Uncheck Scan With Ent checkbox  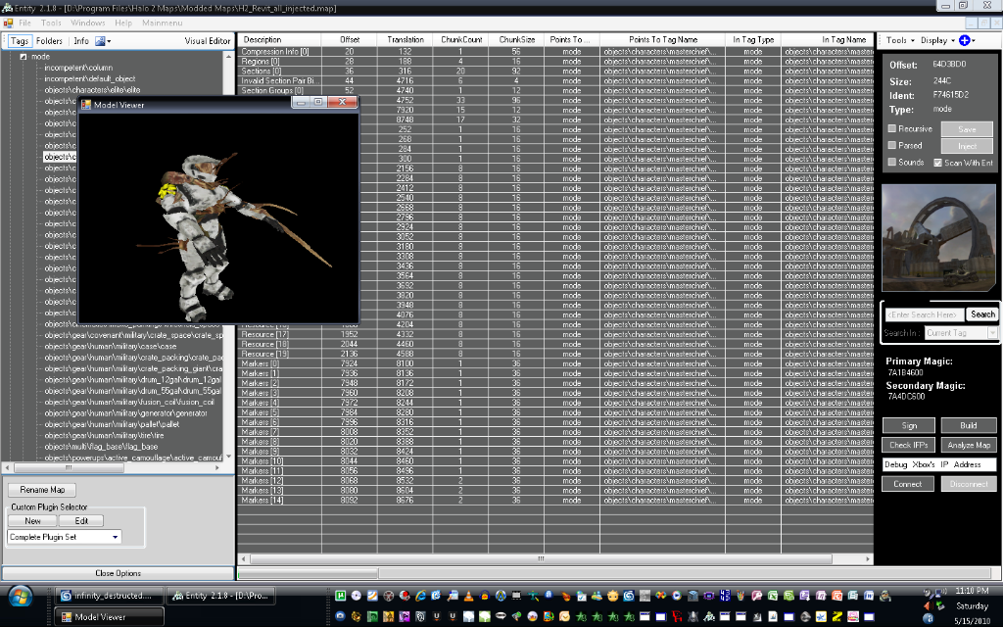coord(937,163)
